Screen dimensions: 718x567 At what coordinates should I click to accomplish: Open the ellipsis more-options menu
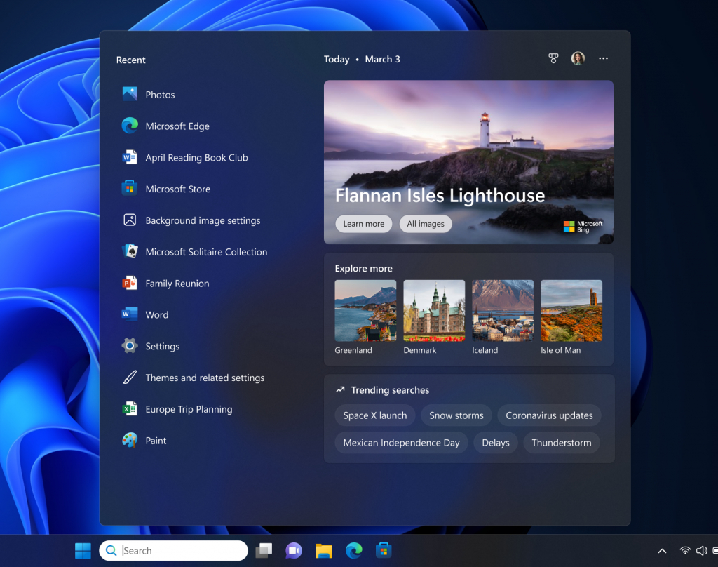(x=603, y=58)
